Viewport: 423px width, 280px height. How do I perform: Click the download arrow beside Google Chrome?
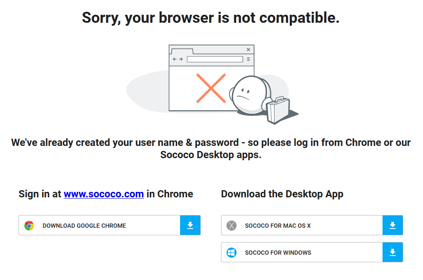click(190, 226)
